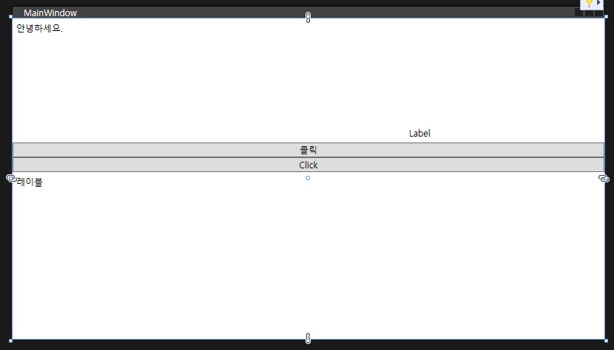Select the bottom-left corner resize handle
The width and height of the screenshot is (614, 350).
point(11,340)
